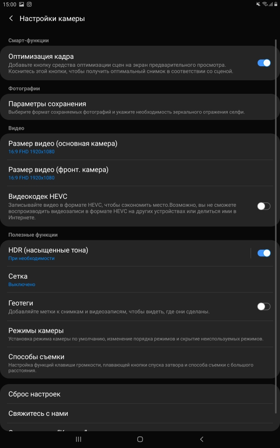Disable the Оптимизация кадра toggle

(264, 63)
